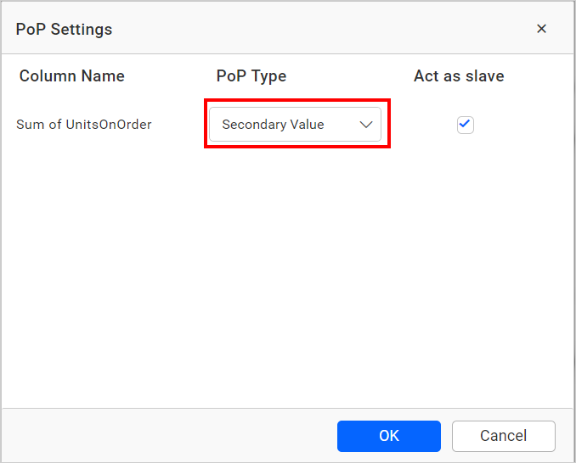
Task: Close the PoP Settings dialog
Action: coord(541,29)
